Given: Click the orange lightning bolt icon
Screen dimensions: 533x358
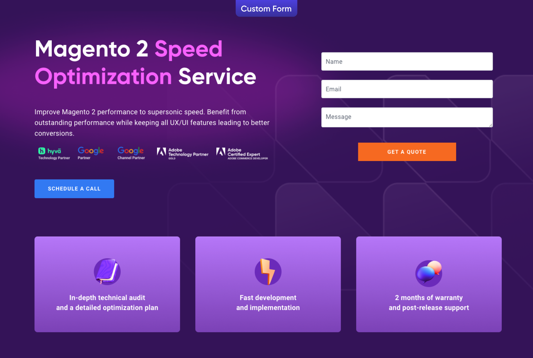Looking at the screenshot, I should (268, 271).
